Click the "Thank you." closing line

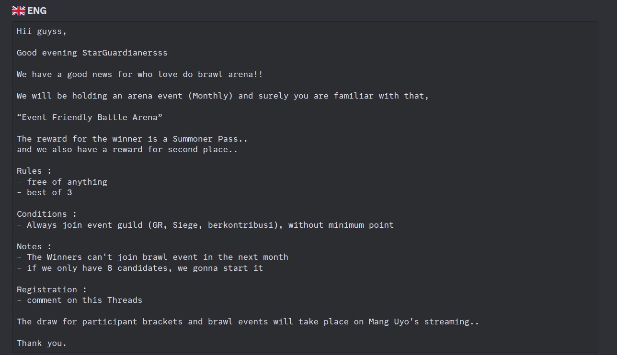pos(42,343)
